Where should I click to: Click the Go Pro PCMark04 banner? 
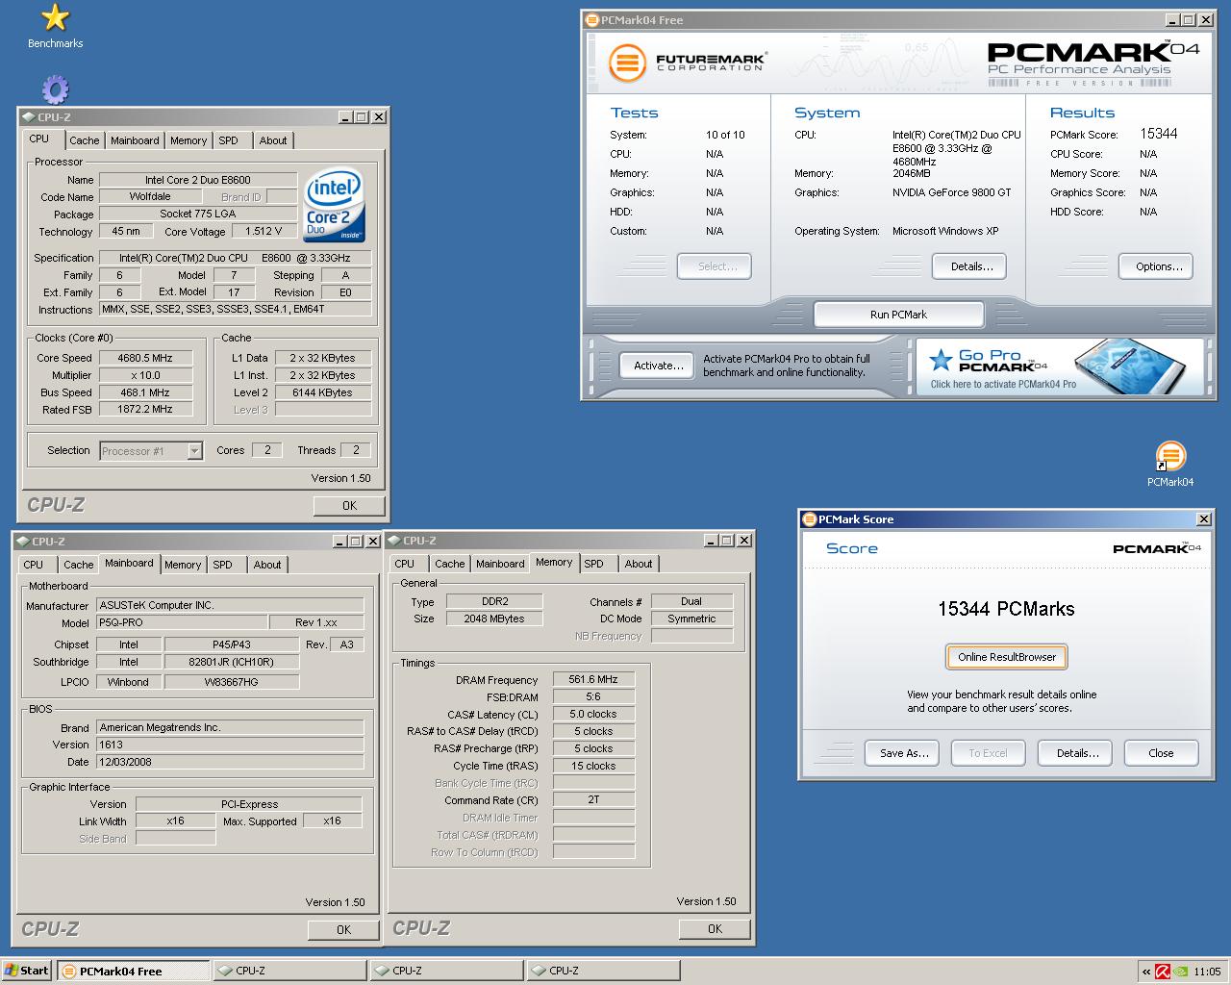pyautogui.click(x=1059, y=366)
